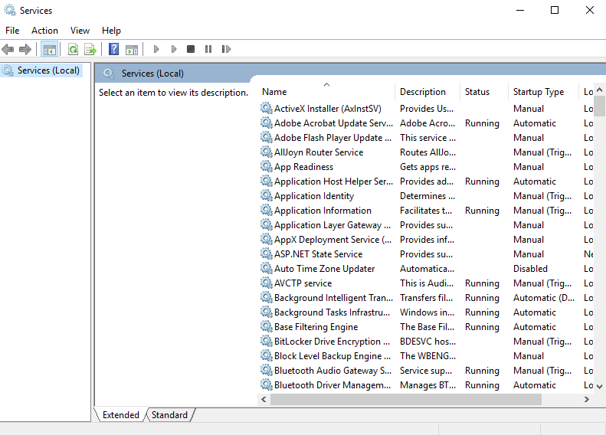Select the Auto Time Zone Updater service
This screenshot has height=435, width=606.
324,269
